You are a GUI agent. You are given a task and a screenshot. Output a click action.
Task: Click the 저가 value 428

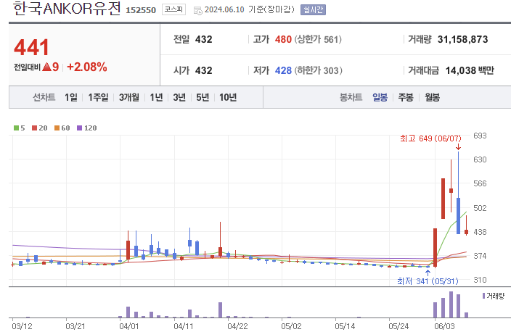[x=283, y=70]
